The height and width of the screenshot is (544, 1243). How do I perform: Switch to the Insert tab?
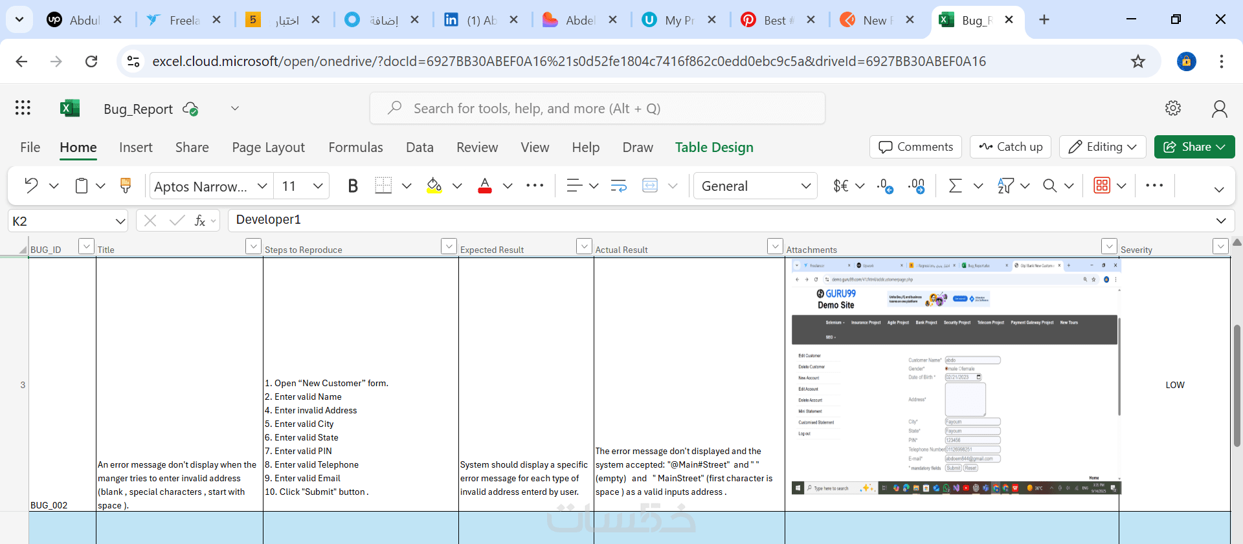(x=136, y=147)
